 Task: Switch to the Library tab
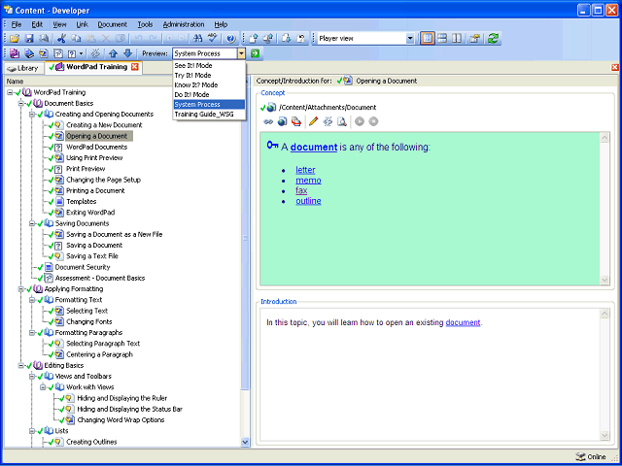click(x=23, y=68)
